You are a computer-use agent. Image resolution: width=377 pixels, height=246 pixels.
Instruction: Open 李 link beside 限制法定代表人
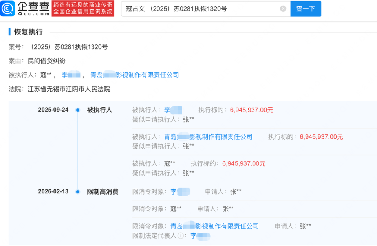[x=200, y=236]
